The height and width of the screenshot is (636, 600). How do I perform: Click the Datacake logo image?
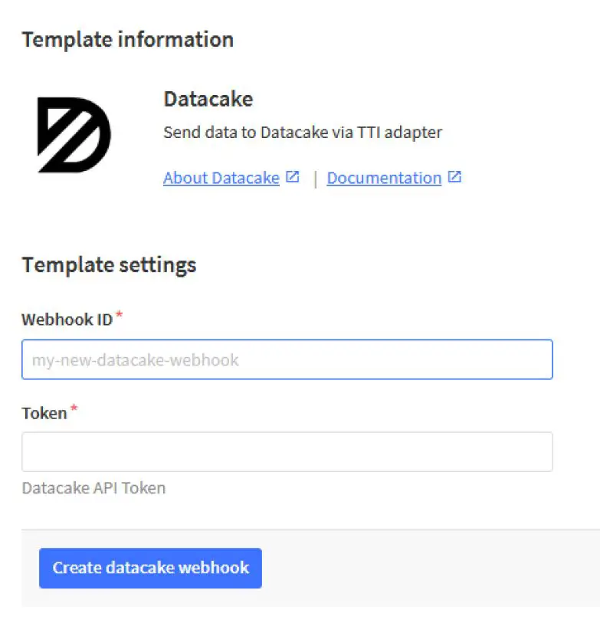click(74, 134)
